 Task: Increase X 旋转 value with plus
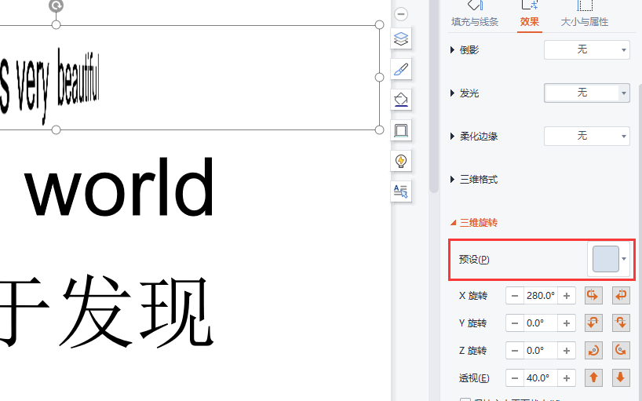(x=567, y=295)
